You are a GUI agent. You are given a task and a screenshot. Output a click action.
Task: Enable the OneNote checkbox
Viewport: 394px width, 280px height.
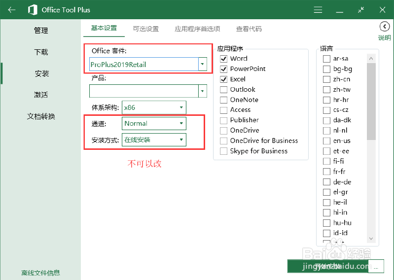pos(224,100)
